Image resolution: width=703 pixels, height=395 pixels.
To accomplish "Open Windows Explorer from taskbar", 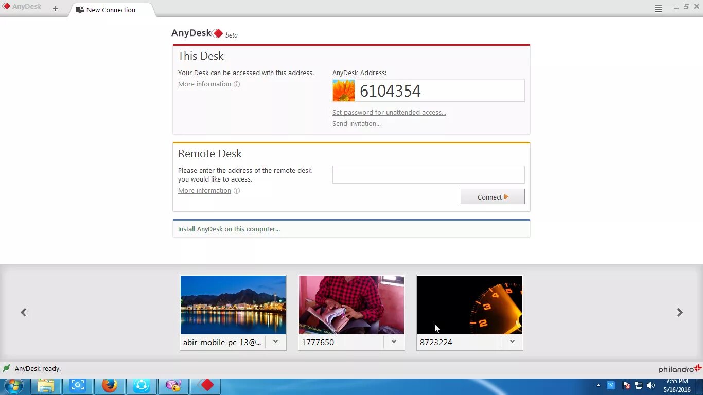I will 46,386.
